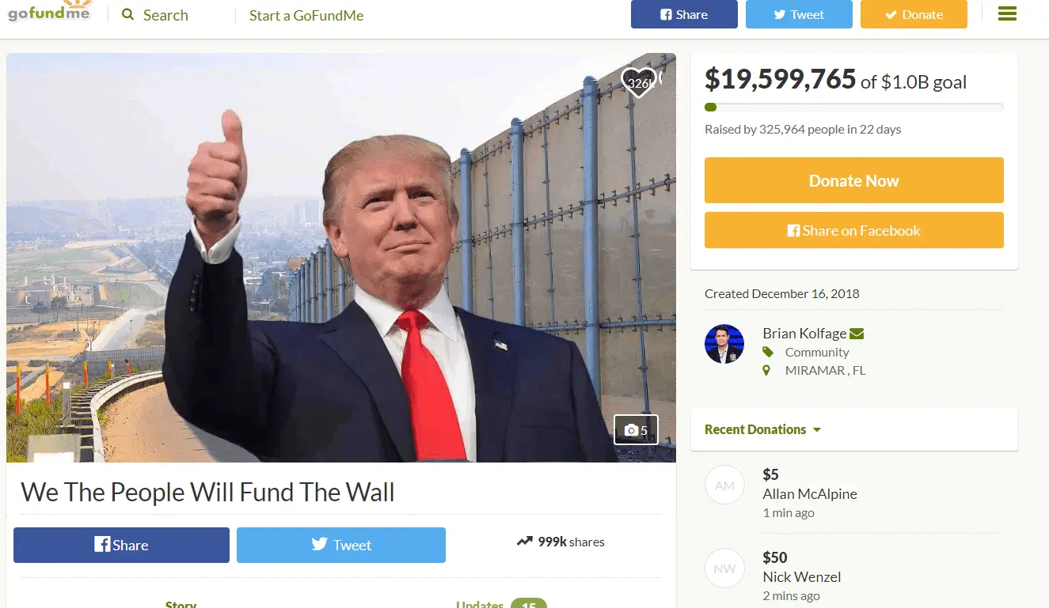The width and height of the screenshot is (1049, 608).
Task: Click the header Tweet button
Action: coord(799,14)
